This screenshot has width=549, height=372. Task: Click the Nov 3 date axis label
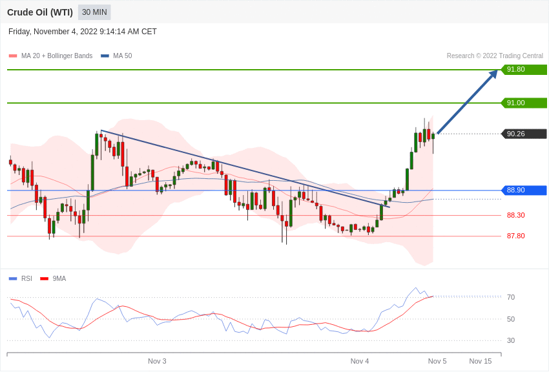(x=157, y=361)
